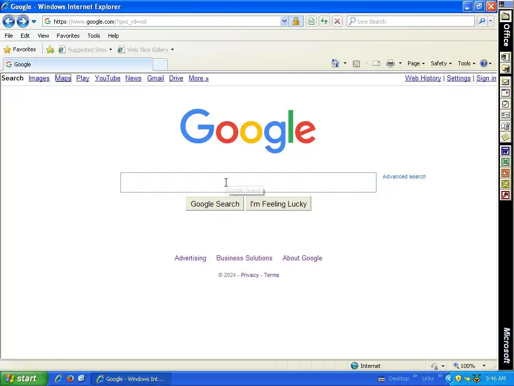The height and width of the screenshot is (386, 514).
Task: Open the Gmail link
Action: pyautogui.click(x=156, y=78)
